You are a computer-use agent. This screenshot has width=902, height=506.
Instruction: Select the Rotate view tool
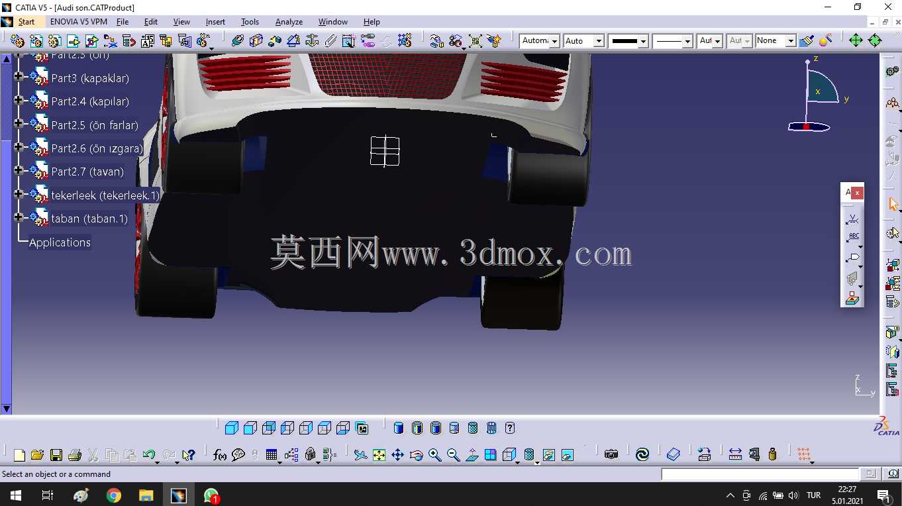tap(416, 455)
